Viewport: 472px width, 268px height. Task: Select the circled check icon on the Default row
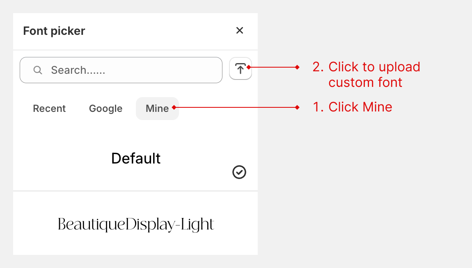pyautogui.click(x=239, y=172)
